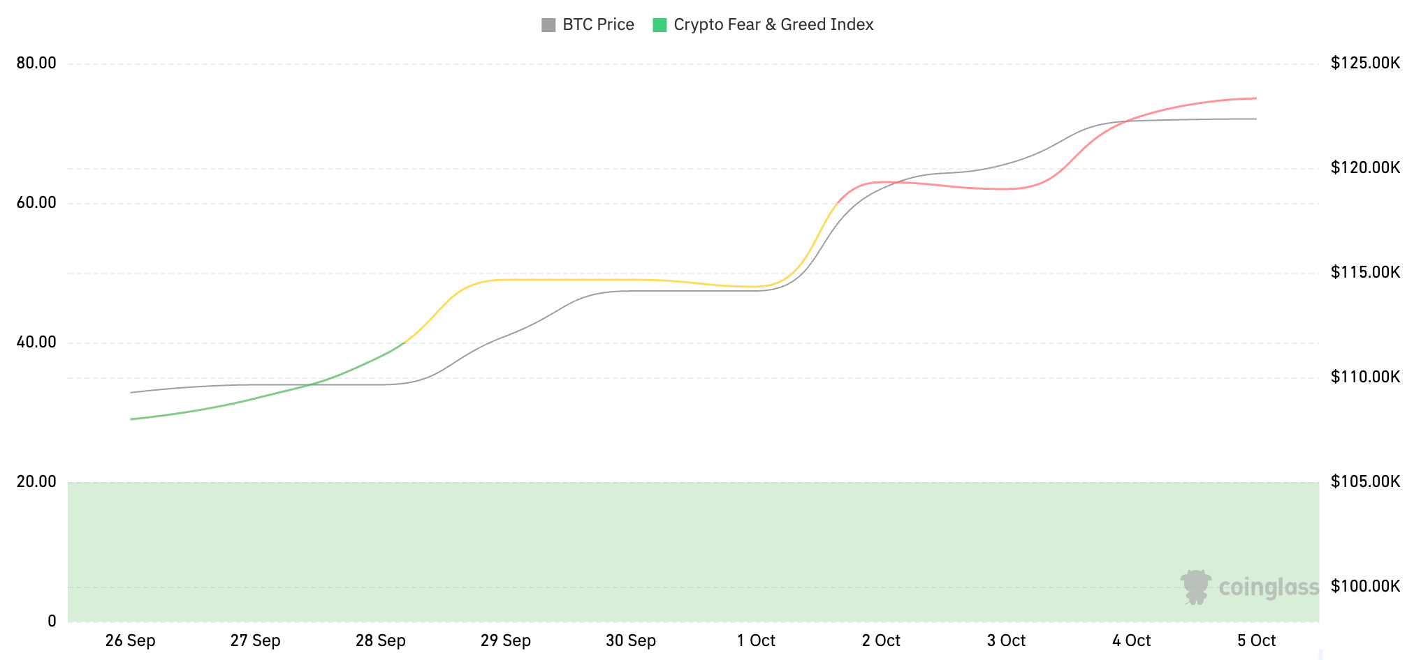Select the 29 Sep axis label
The width and height of the screenshot is (1414, 660).
(x=506, y=640)
